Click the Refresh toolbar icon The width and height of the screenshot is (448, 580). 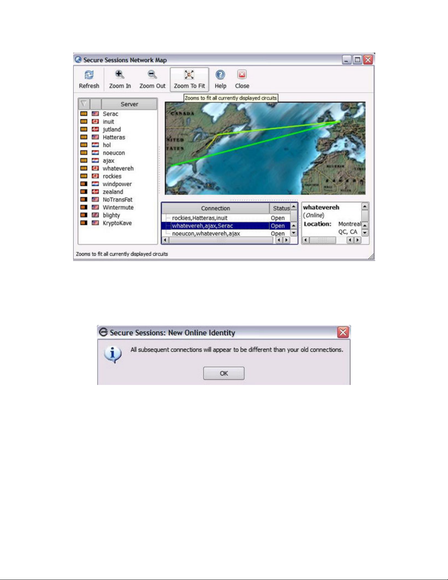tap(89, 75)
